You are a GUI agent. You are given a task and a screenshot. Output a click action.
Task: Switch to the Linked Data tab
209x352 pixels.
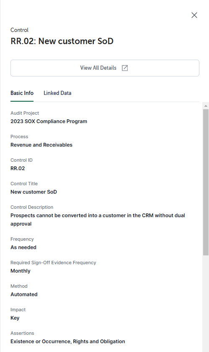coord(57,93)
